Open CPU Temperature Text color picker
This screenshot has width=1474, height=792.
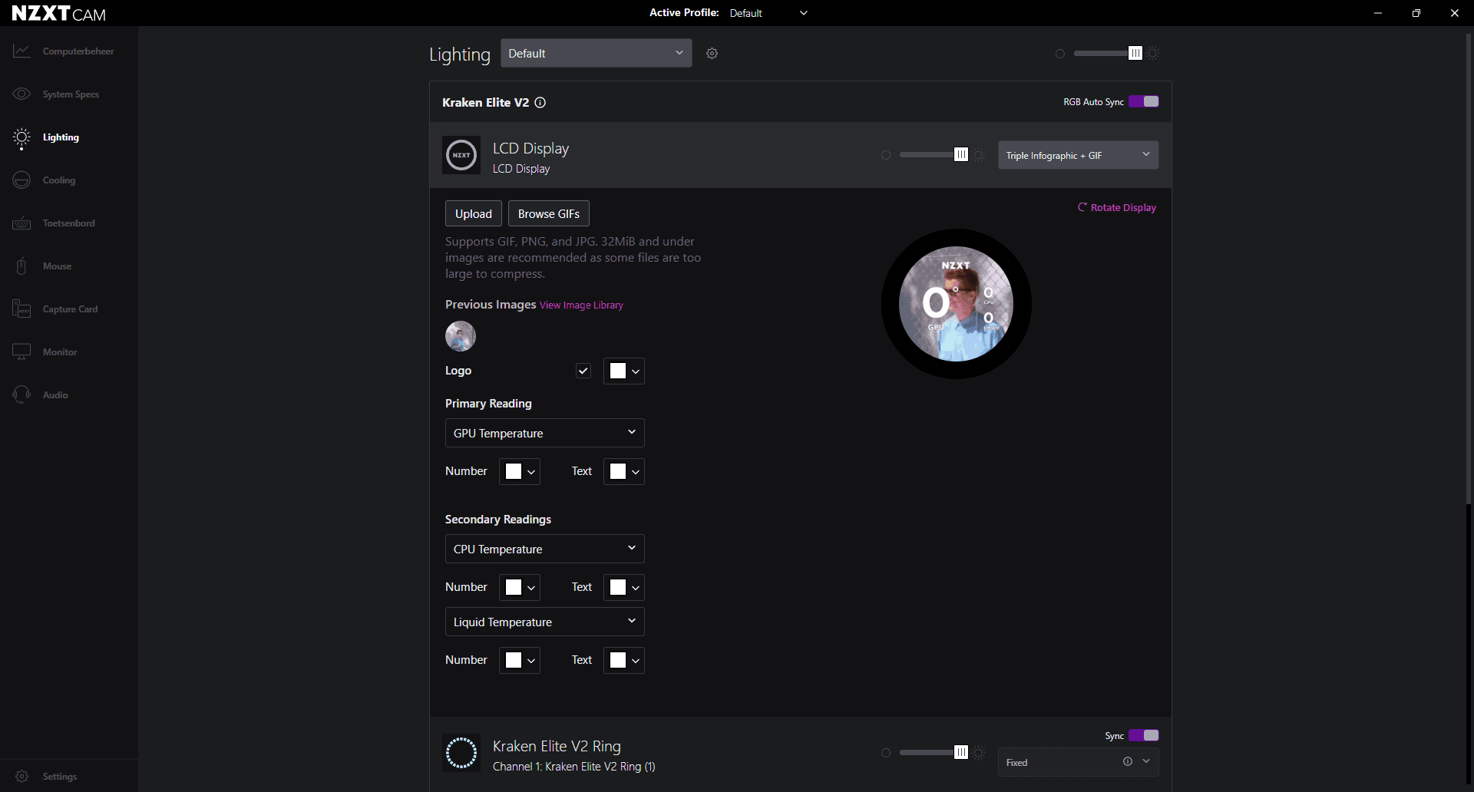point(624,587)
